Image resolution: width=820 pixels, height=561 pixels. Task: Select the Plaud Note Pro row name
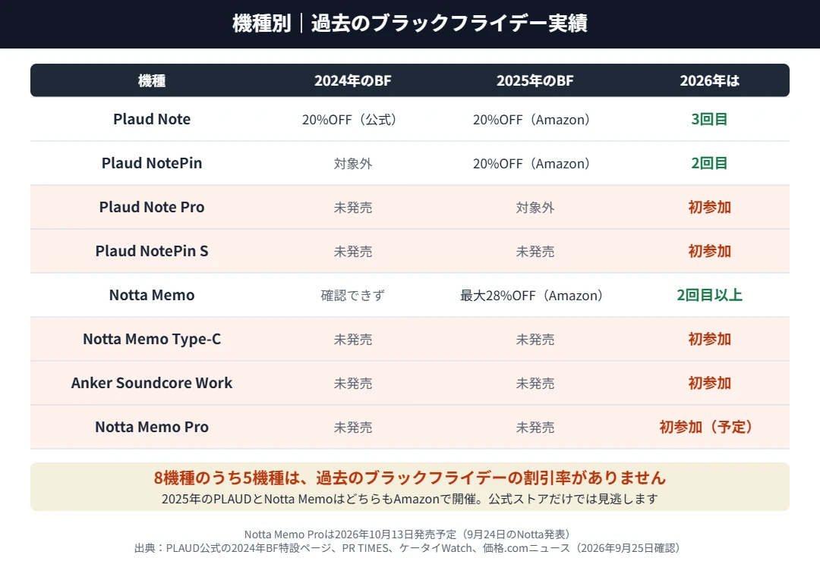[152, 207]
